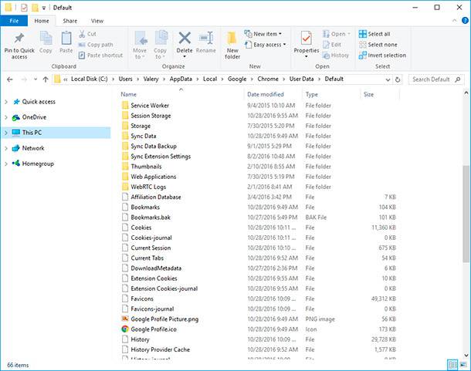Image resolution: width=471 pixels, height=371 pixels.
Task: Click AppData in address breadcrumb
Action: click(181, 79)
